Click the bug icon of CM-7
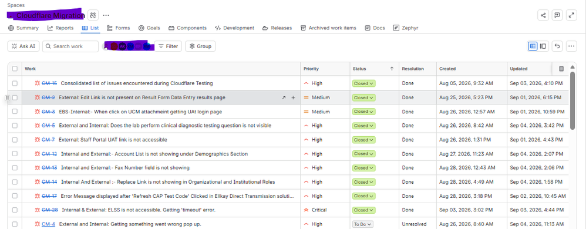586x229 pixels. click(38, 140)
